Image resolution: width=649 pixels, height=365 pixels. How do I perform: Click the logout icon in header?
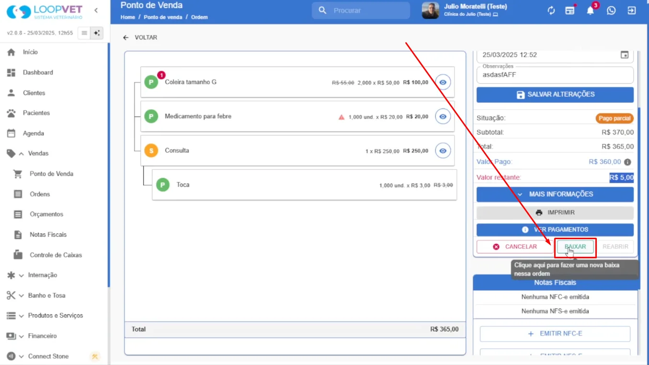pos(632,11)
